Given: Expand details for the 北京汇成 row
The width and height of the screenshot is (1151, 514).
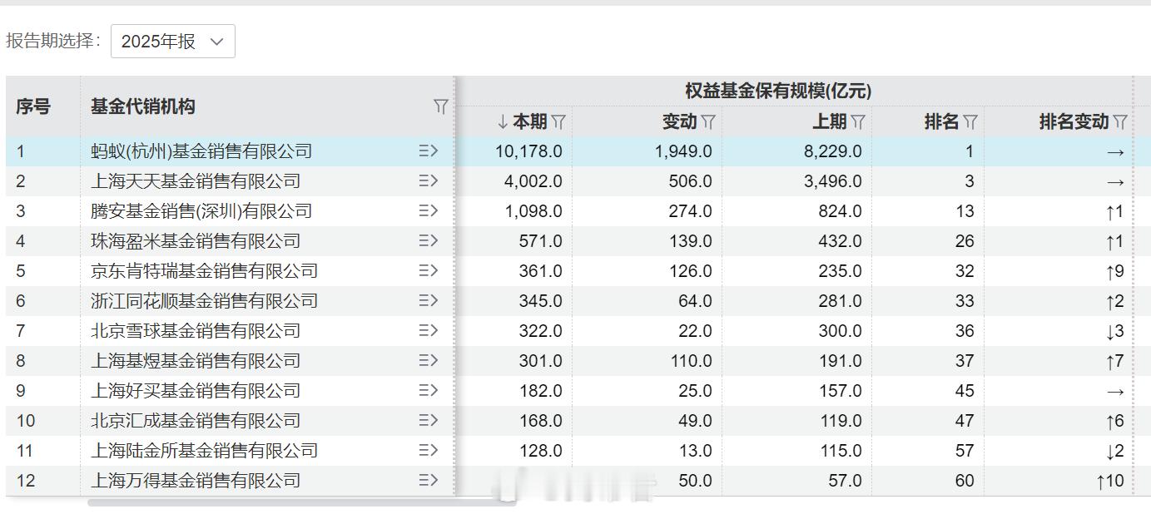Looking at the screenshot, I should 428,420.
